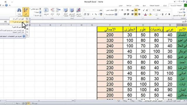Click the horizontal scrollbar thumb
The width and height of the screenshot is (187, 105).
tap(39, 101)
